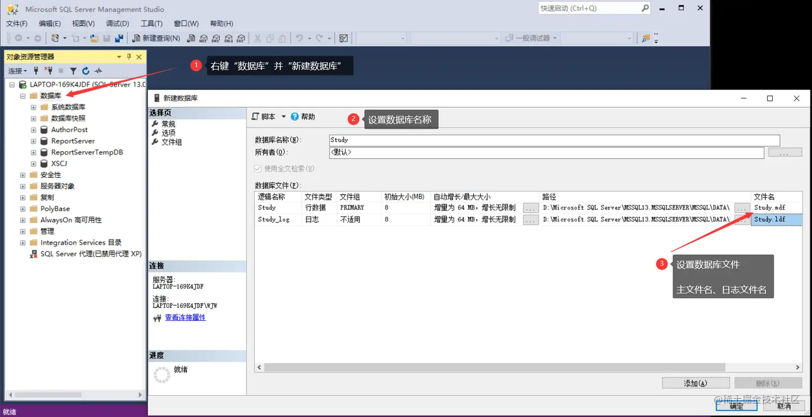Click the database engine query icon

pyautogui.click(x=191, y=38)
